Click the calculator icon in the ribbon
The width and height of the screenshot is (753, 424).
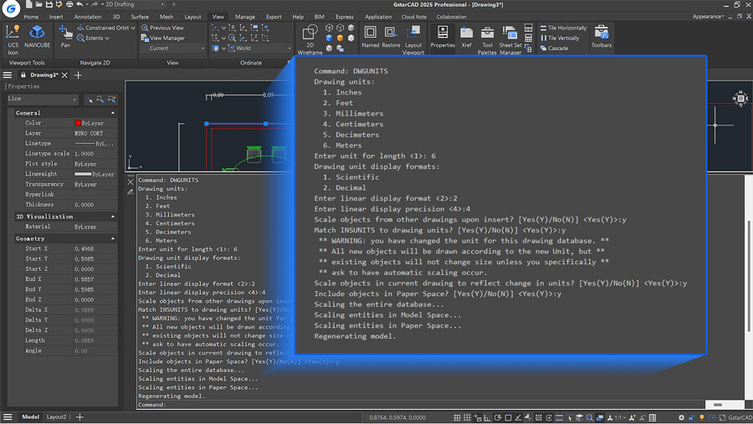click(528, 38)
